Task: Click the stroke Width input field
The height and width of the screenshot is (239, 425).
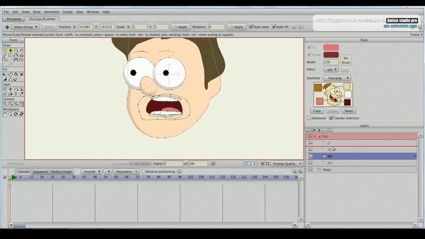Action: (331, 62)
